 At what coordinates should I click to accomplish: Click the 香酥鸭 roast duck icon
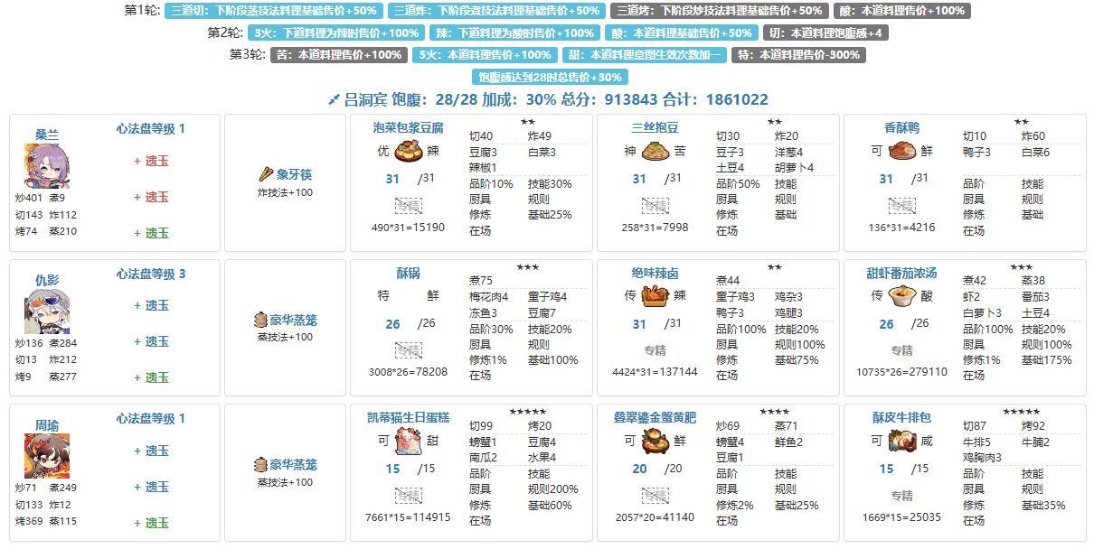tap(901, 152)
